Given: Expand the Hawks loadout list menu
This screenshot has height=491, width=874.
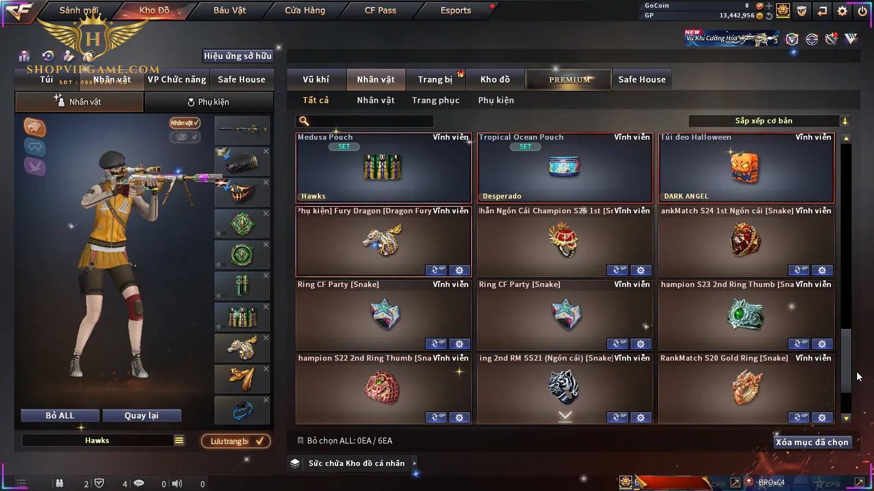Looking at the screenshot, I should tap(179, 440).
